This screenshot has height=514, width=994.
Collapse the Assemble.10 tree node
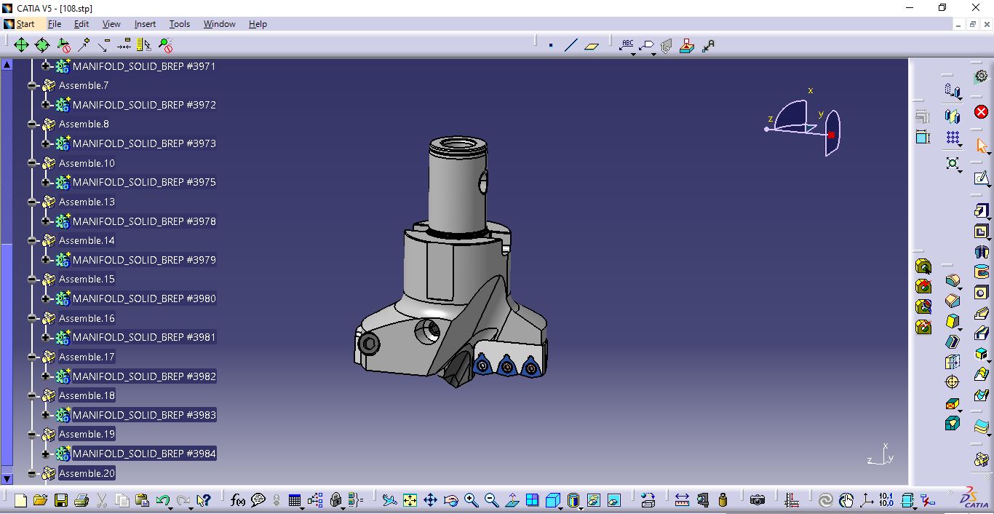32,163
